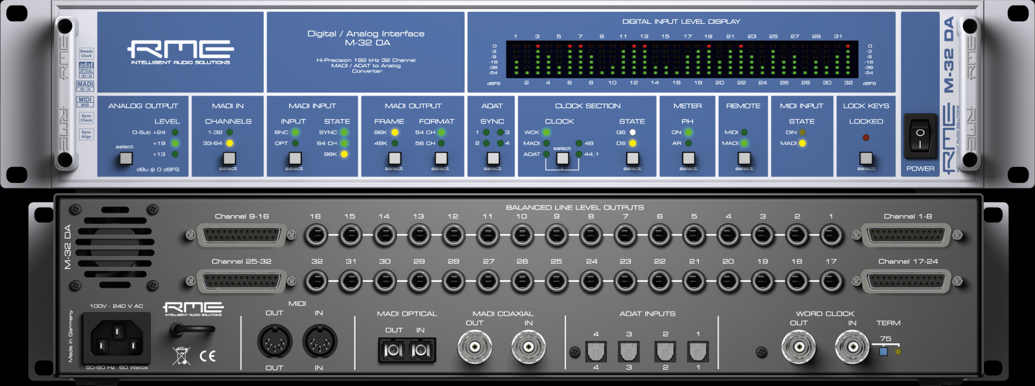
Task: Toggle the word clock TERM 75 switch
Action: click(x=884, y=352)
